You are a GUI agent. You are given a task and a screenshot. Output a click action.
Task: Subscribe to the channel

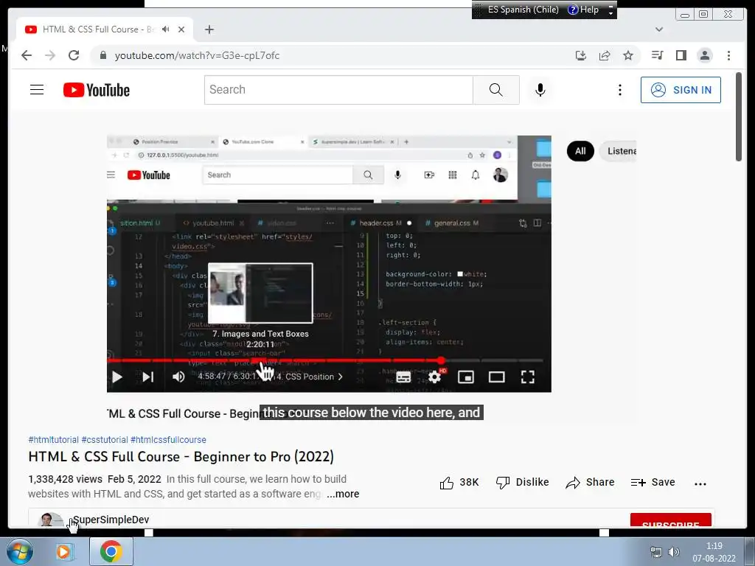[671, 520]
